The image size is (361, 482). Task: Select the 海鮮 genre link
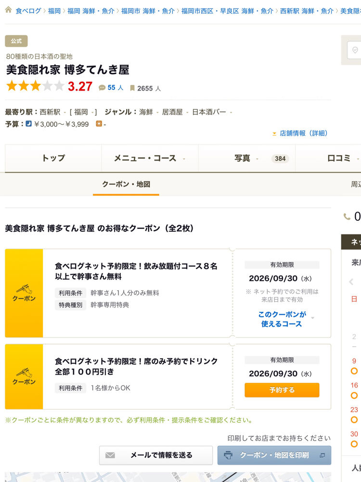click(146, 112)
